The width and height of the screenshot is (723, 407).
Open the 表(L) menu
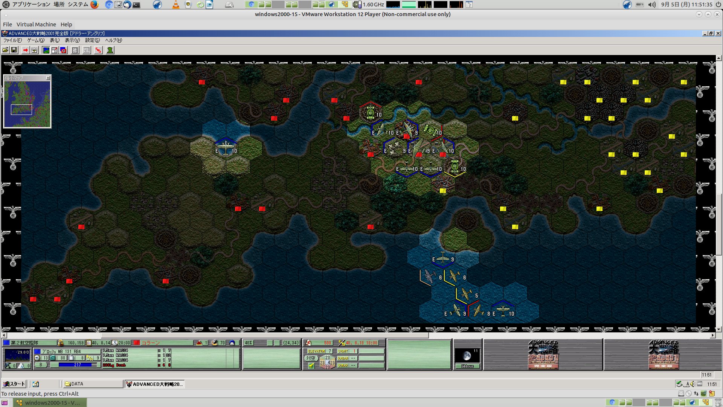click(x=55, y=40)
